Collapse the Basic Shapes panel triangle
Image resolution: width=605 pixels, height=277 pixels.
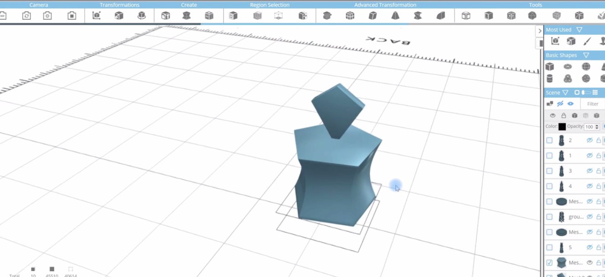pos(586,55)
